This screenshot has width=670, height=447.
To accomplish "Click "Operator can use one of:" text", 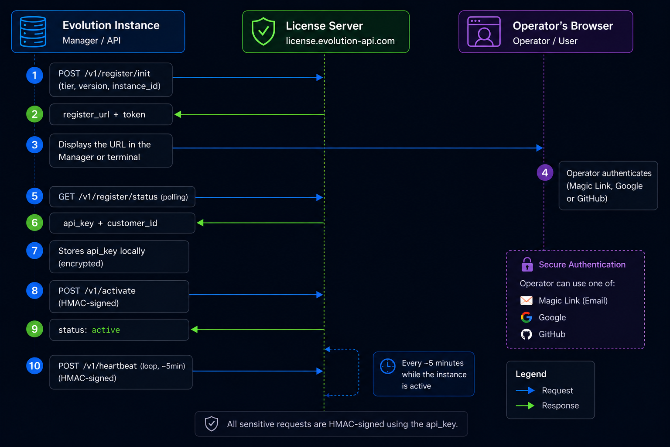I will [567, 283].
